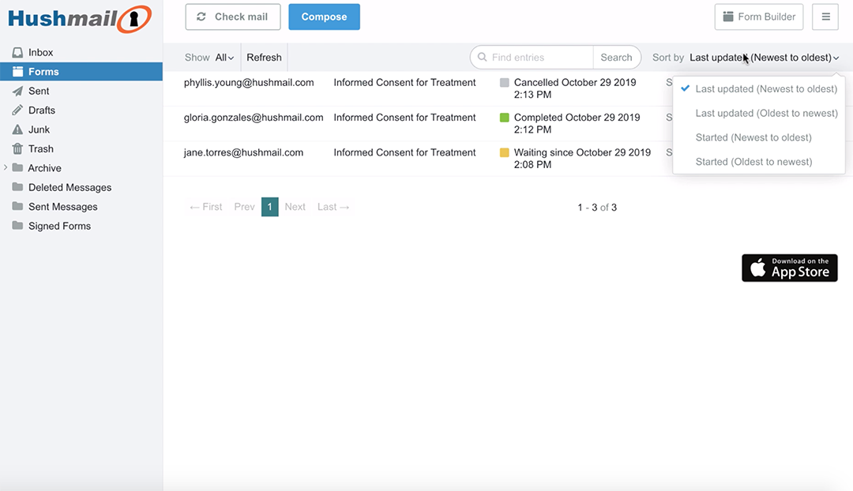This screenshot has width=853, height=491.
Task: Expand the Archive folder chevron
Action: point(6,168)
